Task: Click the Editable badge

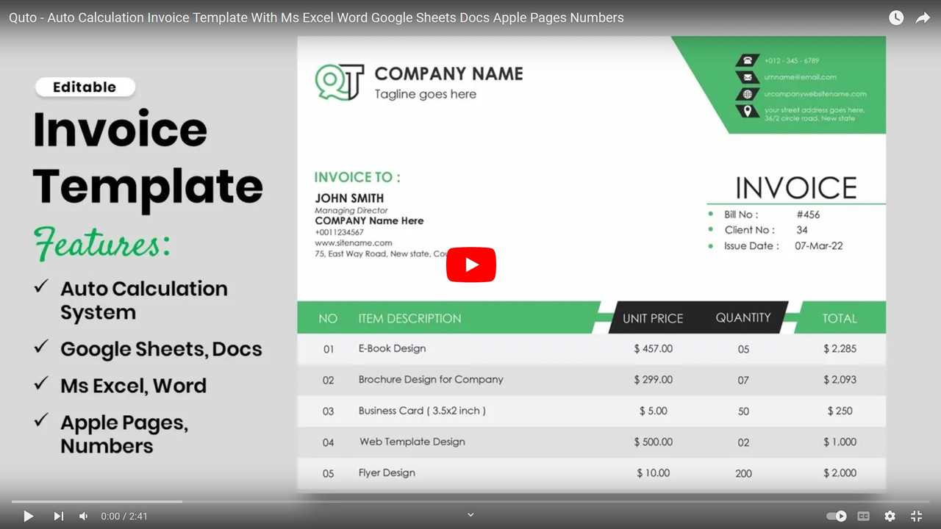Action: pyautogui.click(x=85, y=87)
